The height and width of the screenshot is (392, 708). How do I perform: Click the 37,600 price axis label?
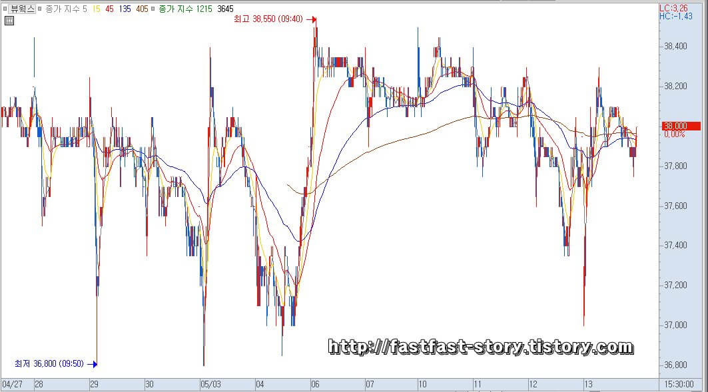pyautogui.click(x=675, y=206)
